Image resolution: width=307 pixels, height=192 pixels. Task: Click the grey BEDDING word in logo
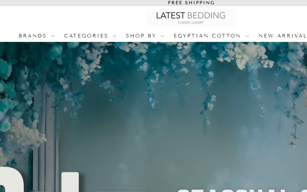(207, 15)
